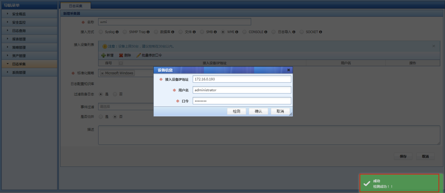The width and height of the screenshot is (445, 193).
Task: Click info icon next to SNMP Trap
Action: tap(148, 32)
